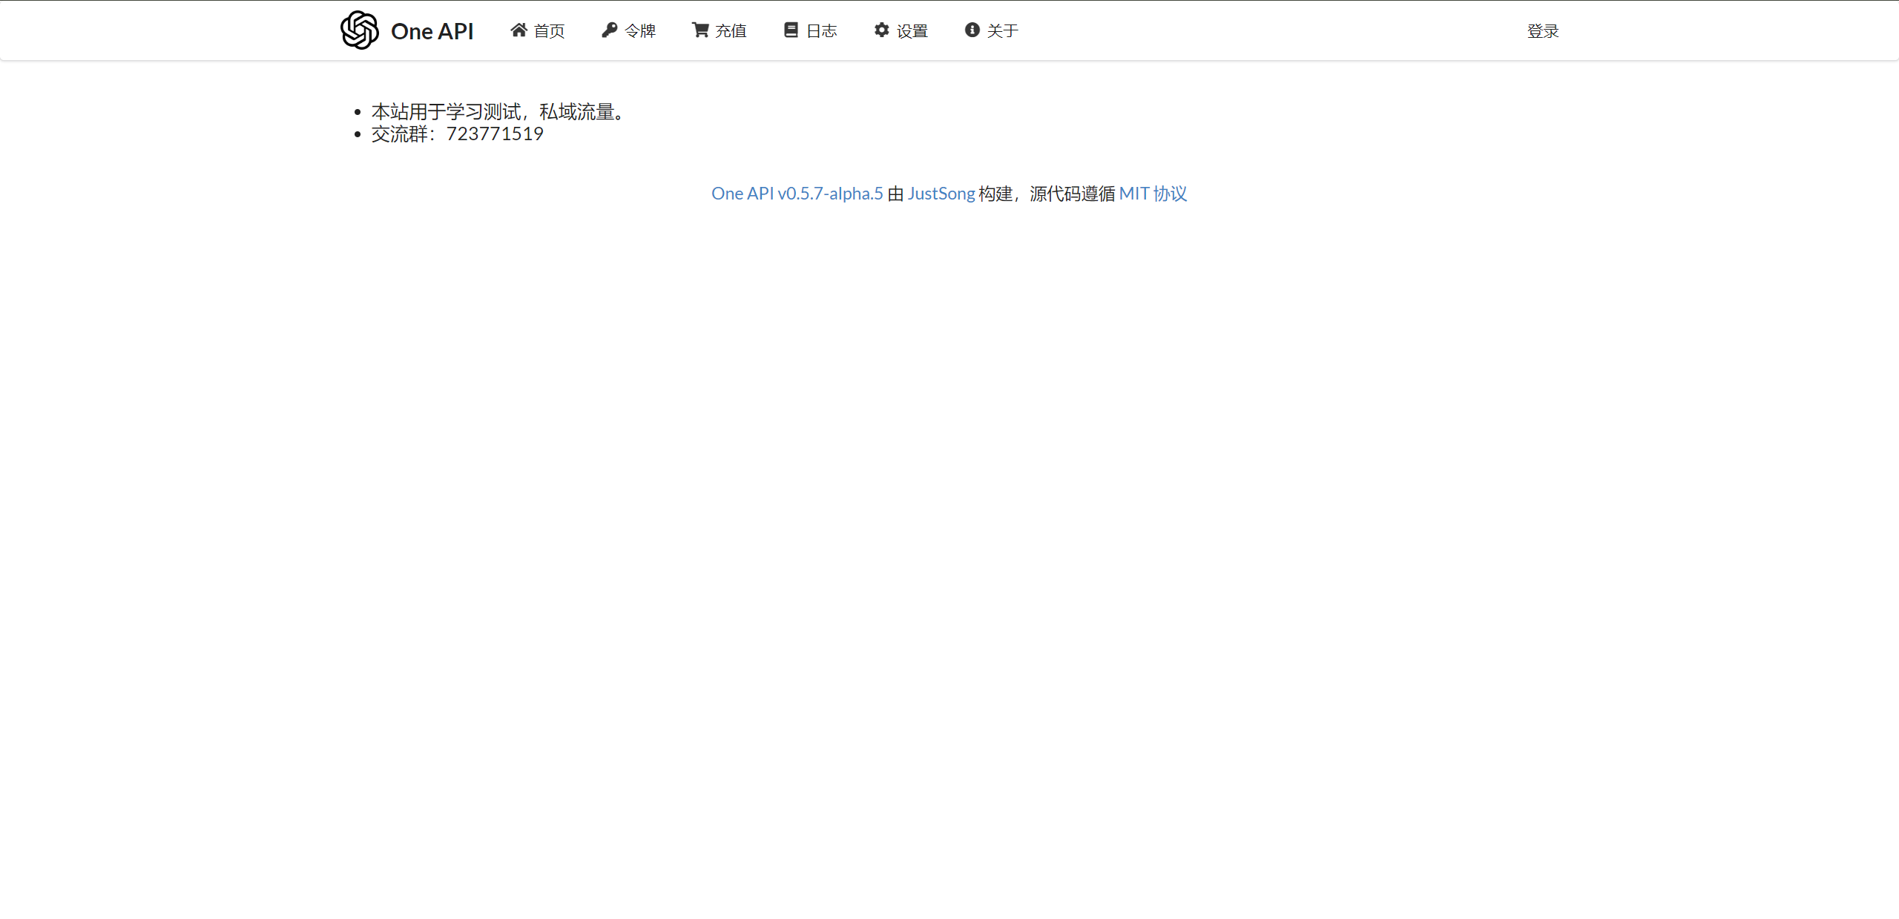1899x919 pixels.
Task: Open the One API v0.5.7-alpha.5 link
Action: pyautogui.click(x=796, y=193)
